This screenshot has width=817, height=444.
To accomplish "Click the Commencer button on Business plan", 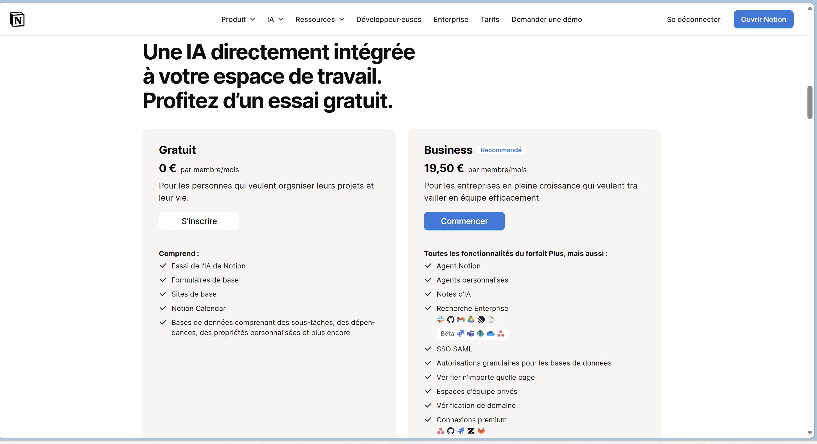I will click(464, 221).
